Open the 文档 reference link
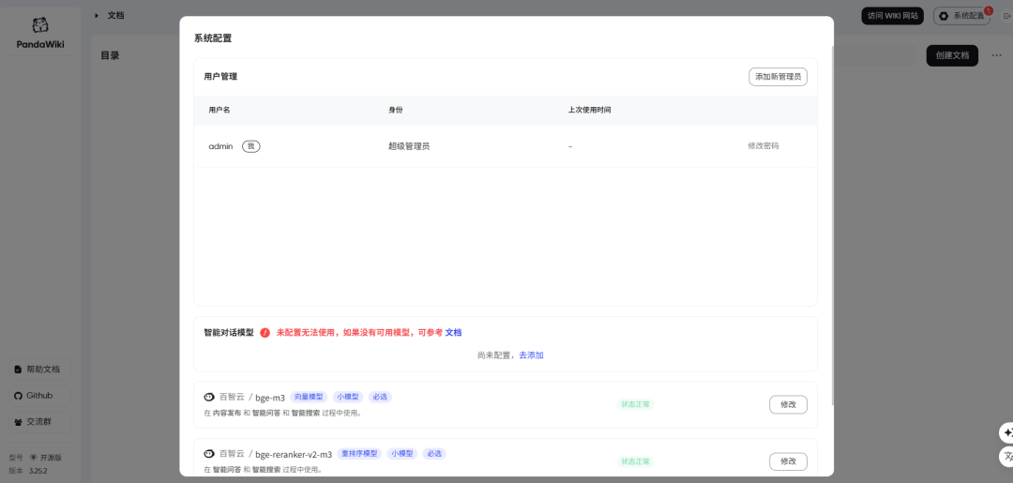1013x483 pixels. [454, 333]
